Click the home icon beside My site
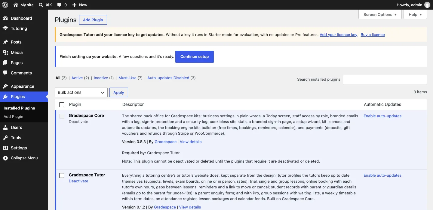This screenshot has width=433, height=210. (16, 5)
